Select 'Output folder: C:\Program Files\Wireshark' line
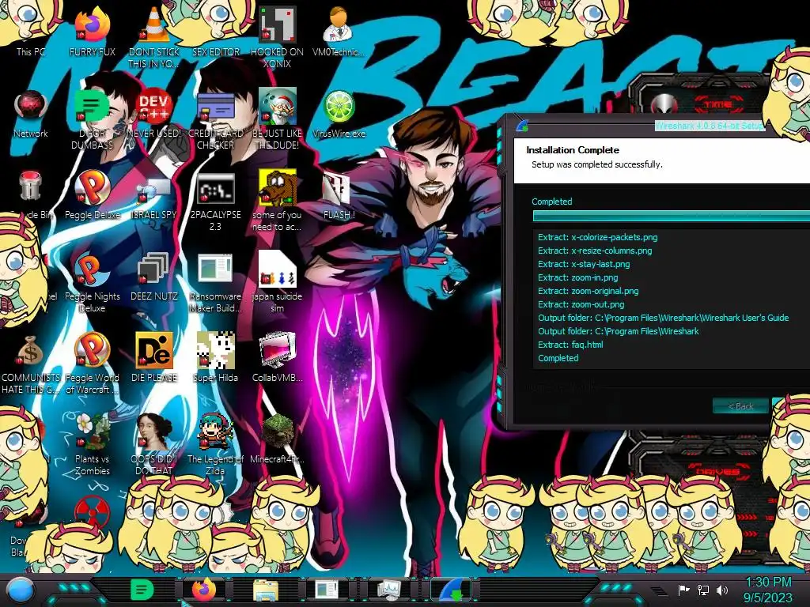This screenshot has width=810, height=607. pos(618,331)
